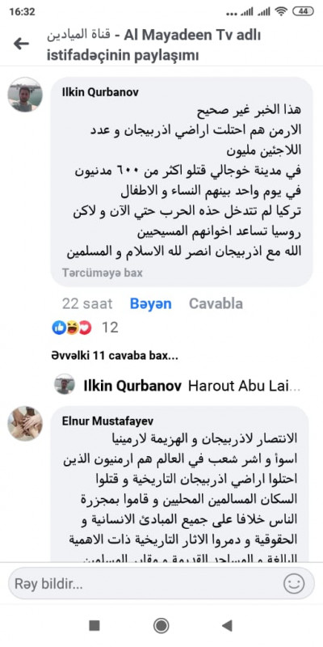The width and height of the screenshot is (323, 647).
Task: Open emoji picker in comment field
Action: tap(294, 584)
